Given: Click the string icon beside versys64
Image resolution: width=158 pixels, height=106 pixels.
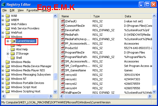Looking at the screenshot, I should coord(63,88).
